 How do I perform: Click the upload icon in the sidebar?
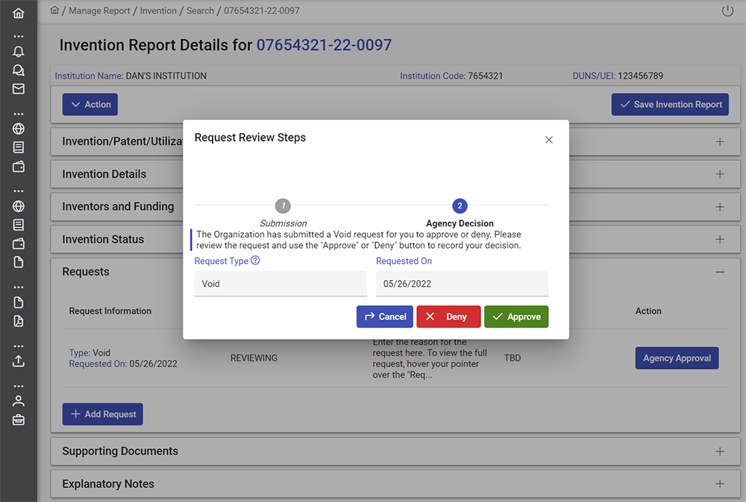coord(19,360)
